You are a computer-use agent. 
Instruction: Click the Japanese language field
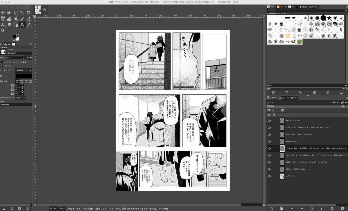[x=16, y=104]
